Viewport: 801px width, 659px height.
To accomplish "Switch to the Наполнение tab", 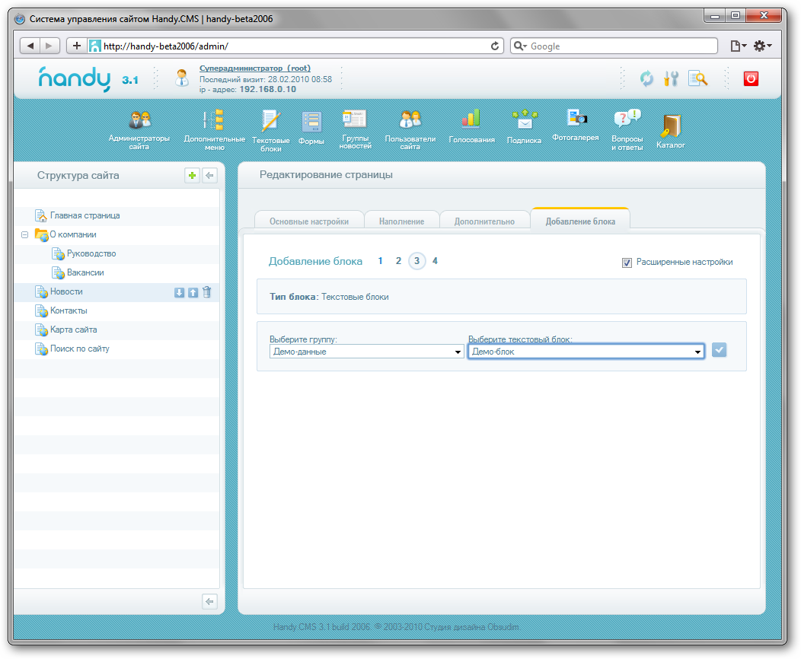I will pyautogui.click(x=401, y=221).
